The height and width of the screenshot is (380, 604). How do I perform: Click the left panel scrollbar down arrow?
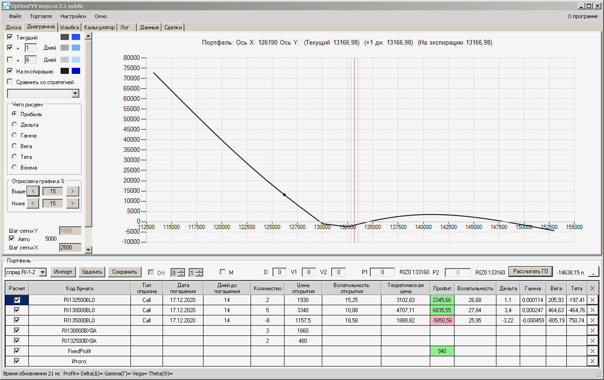pyautogui.click(x=88, y=249)
